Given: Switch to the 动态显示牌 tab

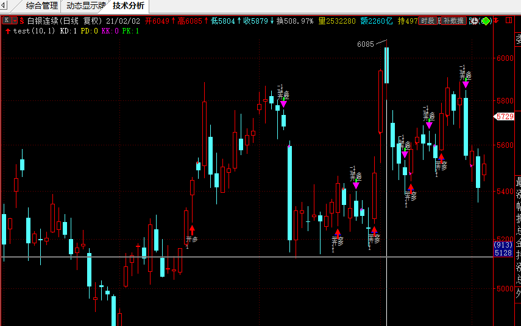Looking at the screenshot, I should 86,5.
